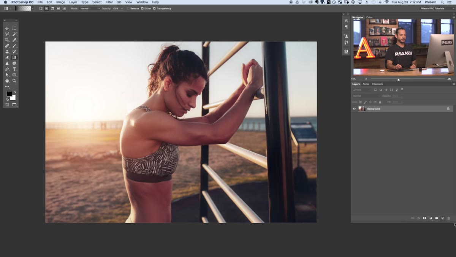Select the Crop tool
This screenshot has height=257, width=456.
[x=7, y=40]
